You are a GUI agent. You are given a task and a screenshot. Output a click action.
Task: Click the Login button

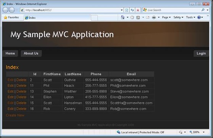coord(201,53)
